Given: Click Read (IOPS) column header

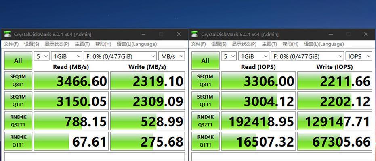Looking at the screenshot, I should pyautogui.click(x=258, y=67).
